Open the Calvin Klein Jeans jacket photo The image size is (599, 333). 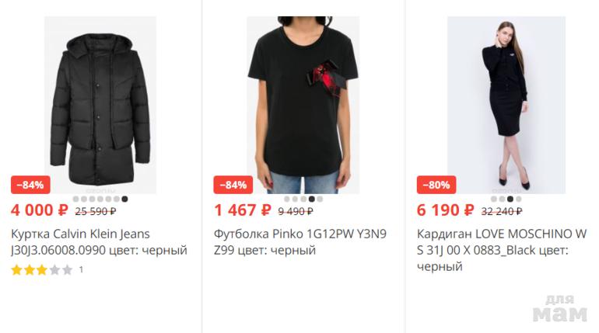100,105
